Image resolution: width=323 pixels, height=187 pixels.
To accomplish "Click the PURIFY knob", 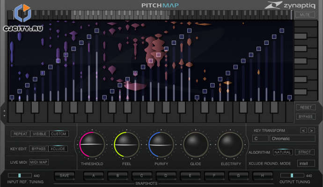I will (x=161, y=144).
